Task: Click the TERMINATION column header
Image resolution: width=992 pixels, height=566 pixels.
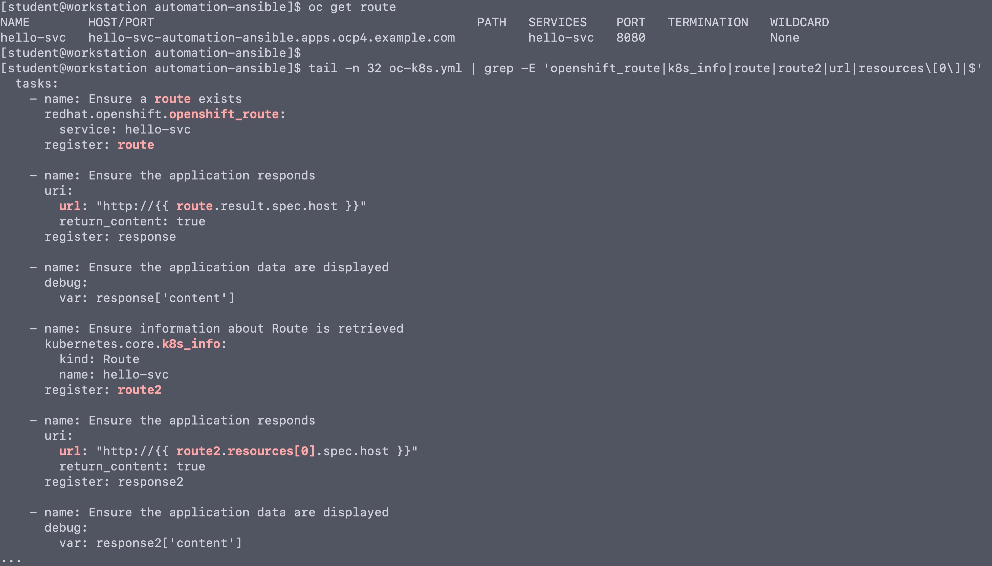Action: pyautogui.click(x=708, y=23)
